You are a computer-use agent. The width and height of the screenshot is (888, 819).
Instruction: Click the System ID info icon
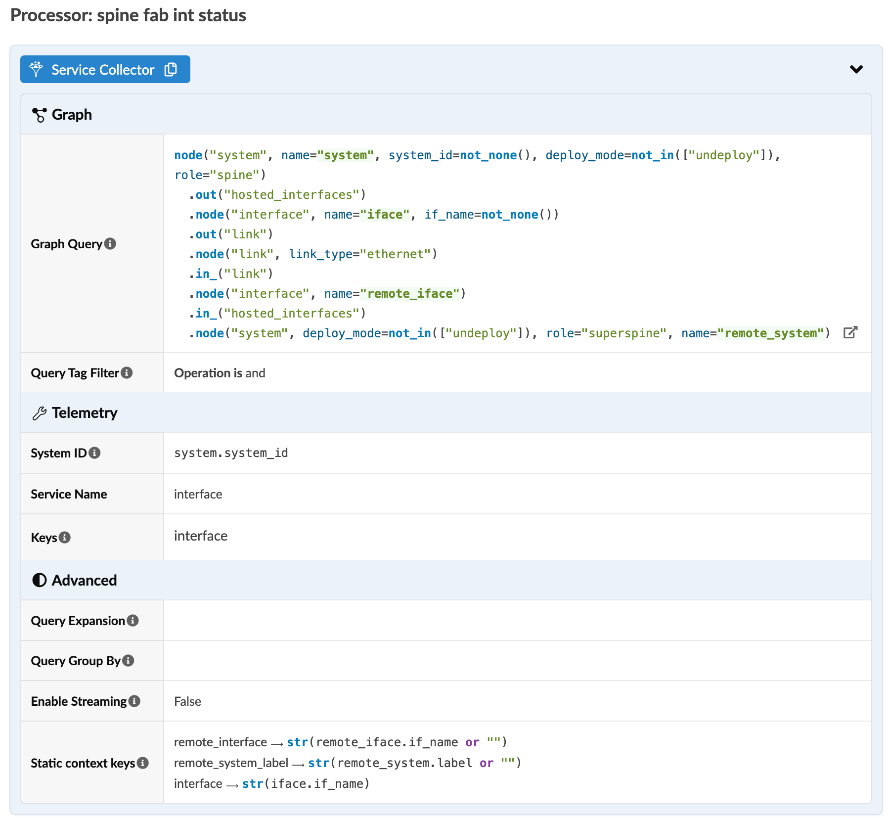95,453
